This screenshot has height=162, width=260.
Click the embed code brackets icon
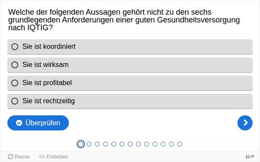(x=42, y=156)
